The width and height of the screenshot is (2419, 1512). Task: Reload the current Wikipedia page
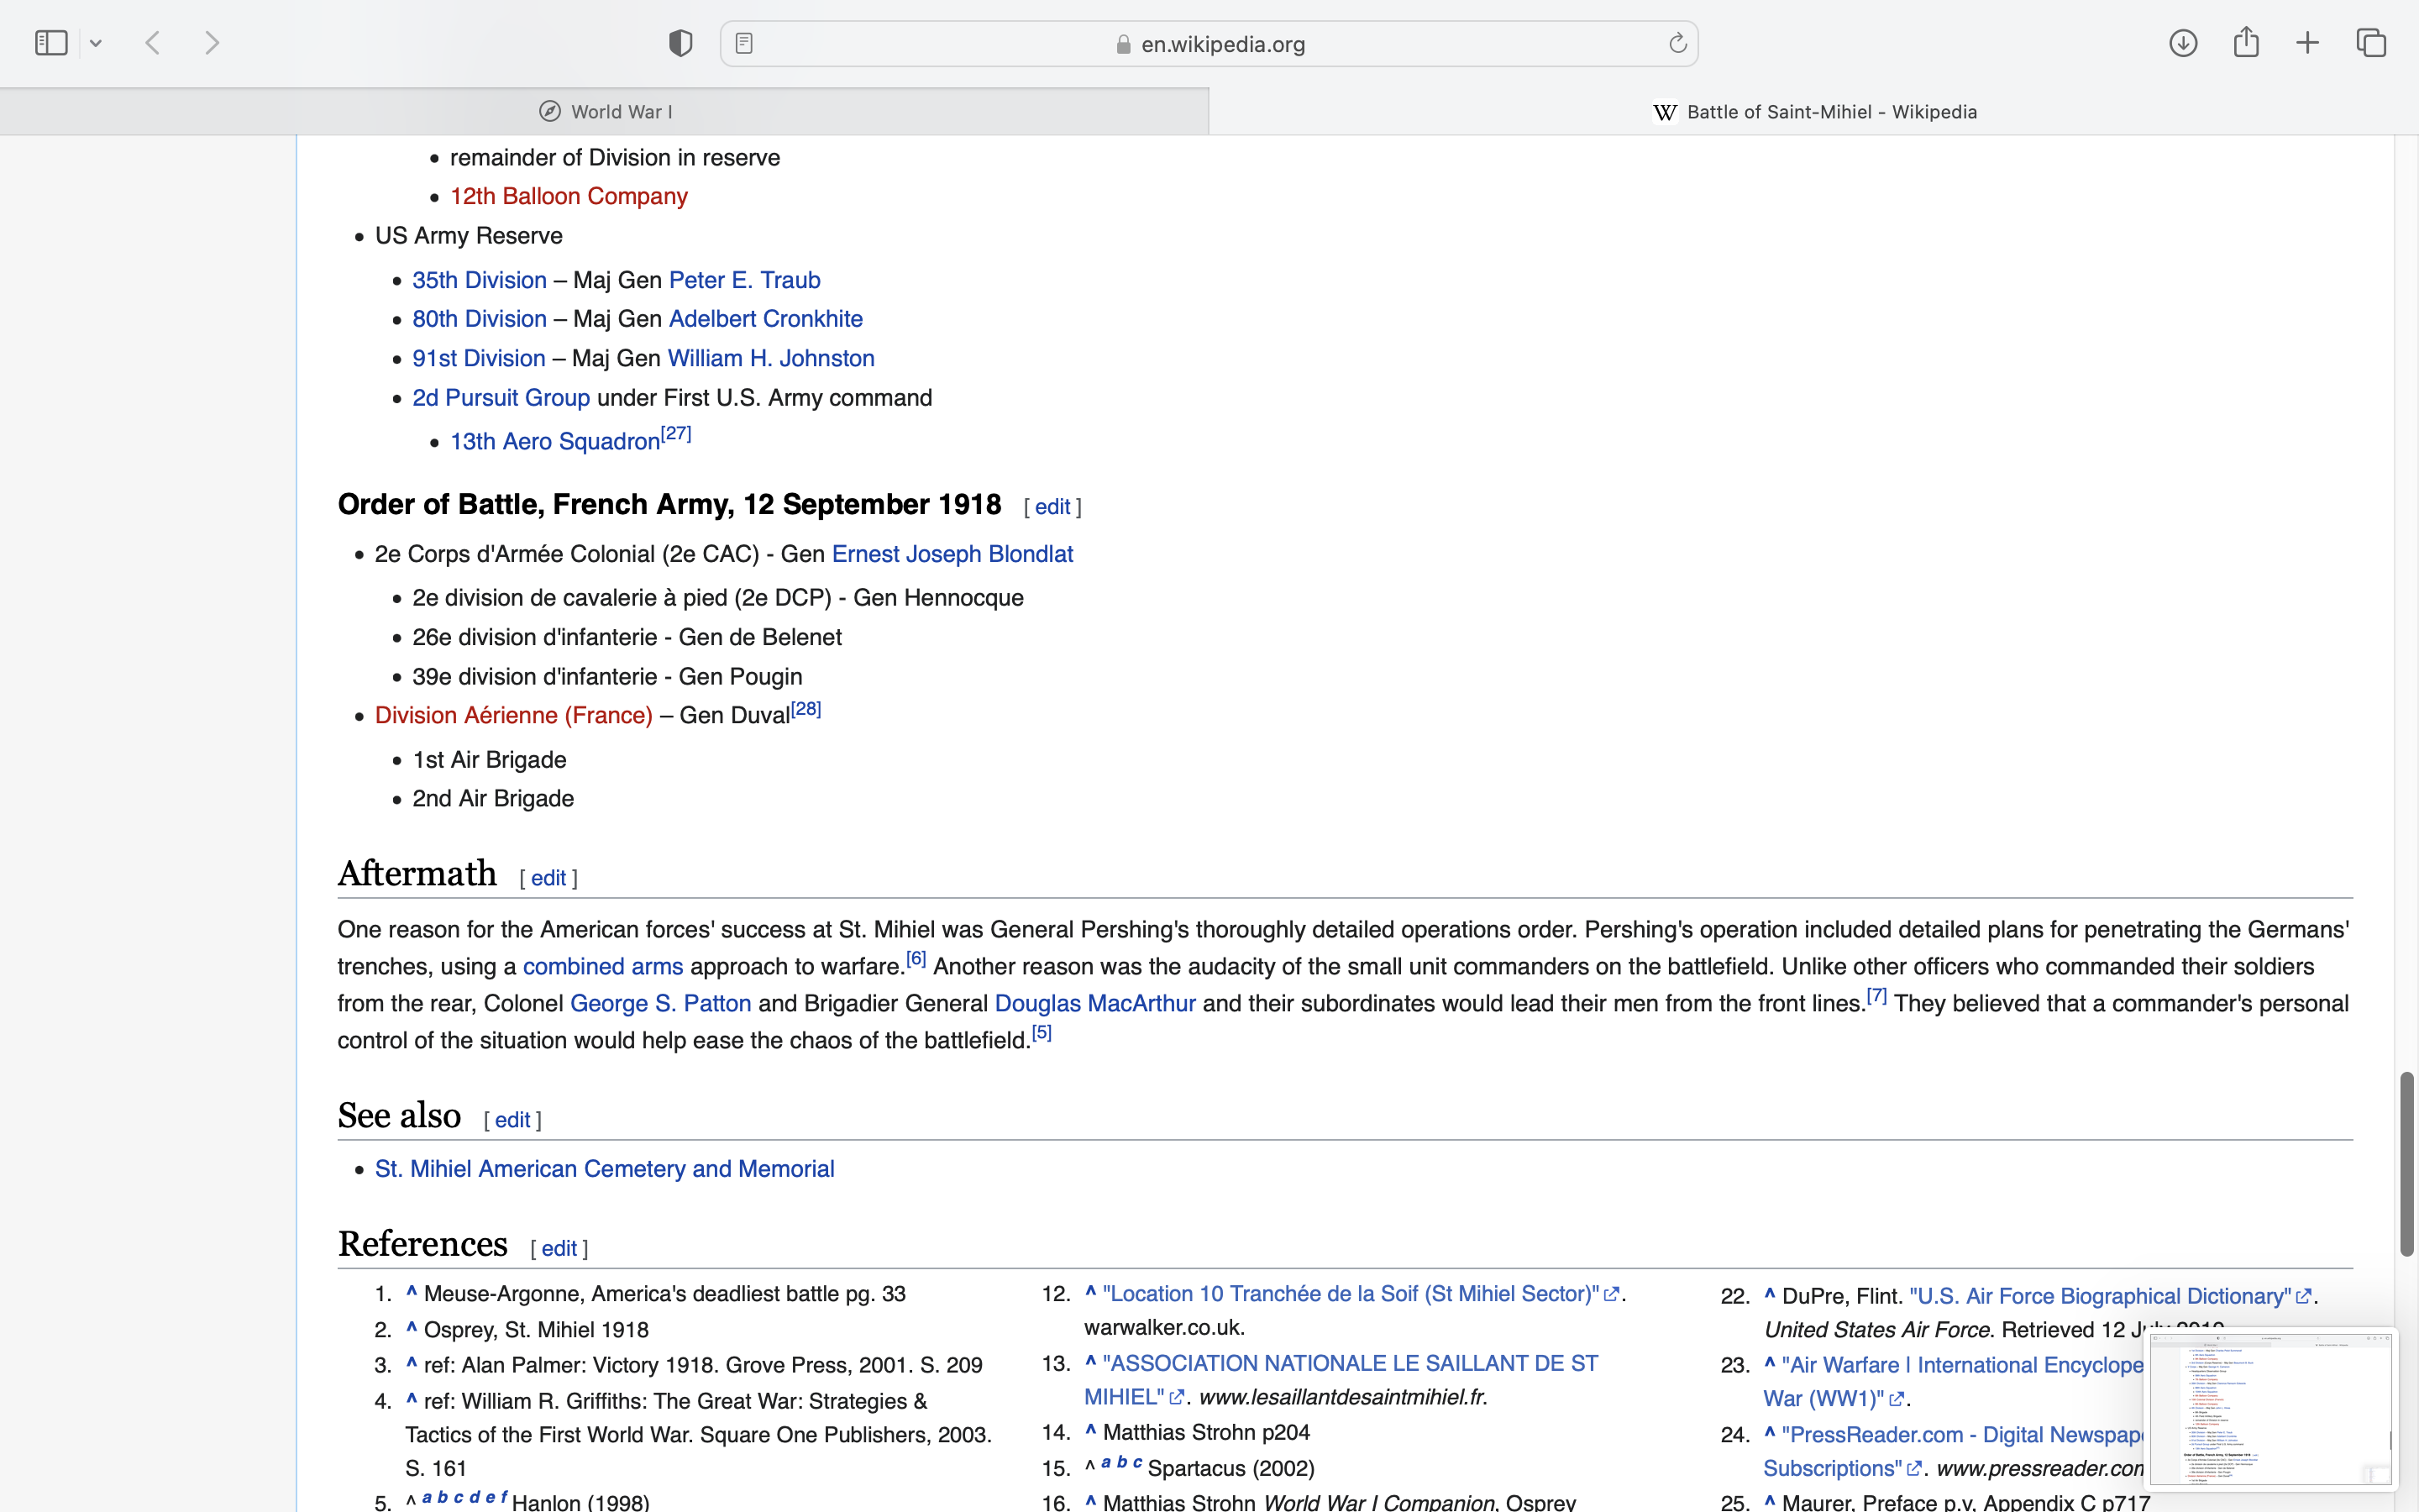tap(1677, 43)
